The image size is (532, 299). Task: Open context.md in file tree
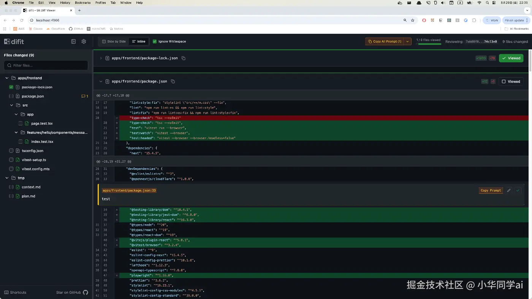(x=31, y=187)
